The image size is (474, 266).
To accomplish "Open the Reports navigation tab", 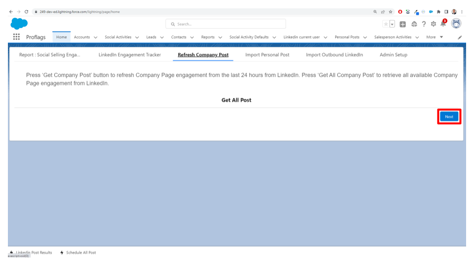I will [208, 37].
